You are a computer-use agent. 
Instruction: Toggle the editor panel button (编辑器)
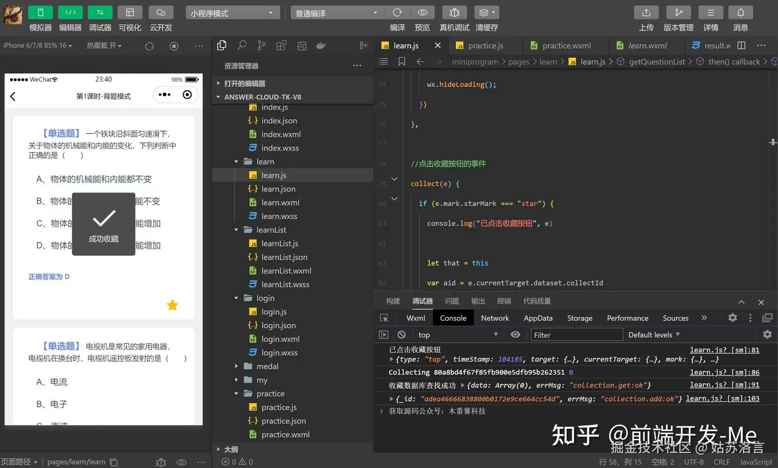pos(70,12)
